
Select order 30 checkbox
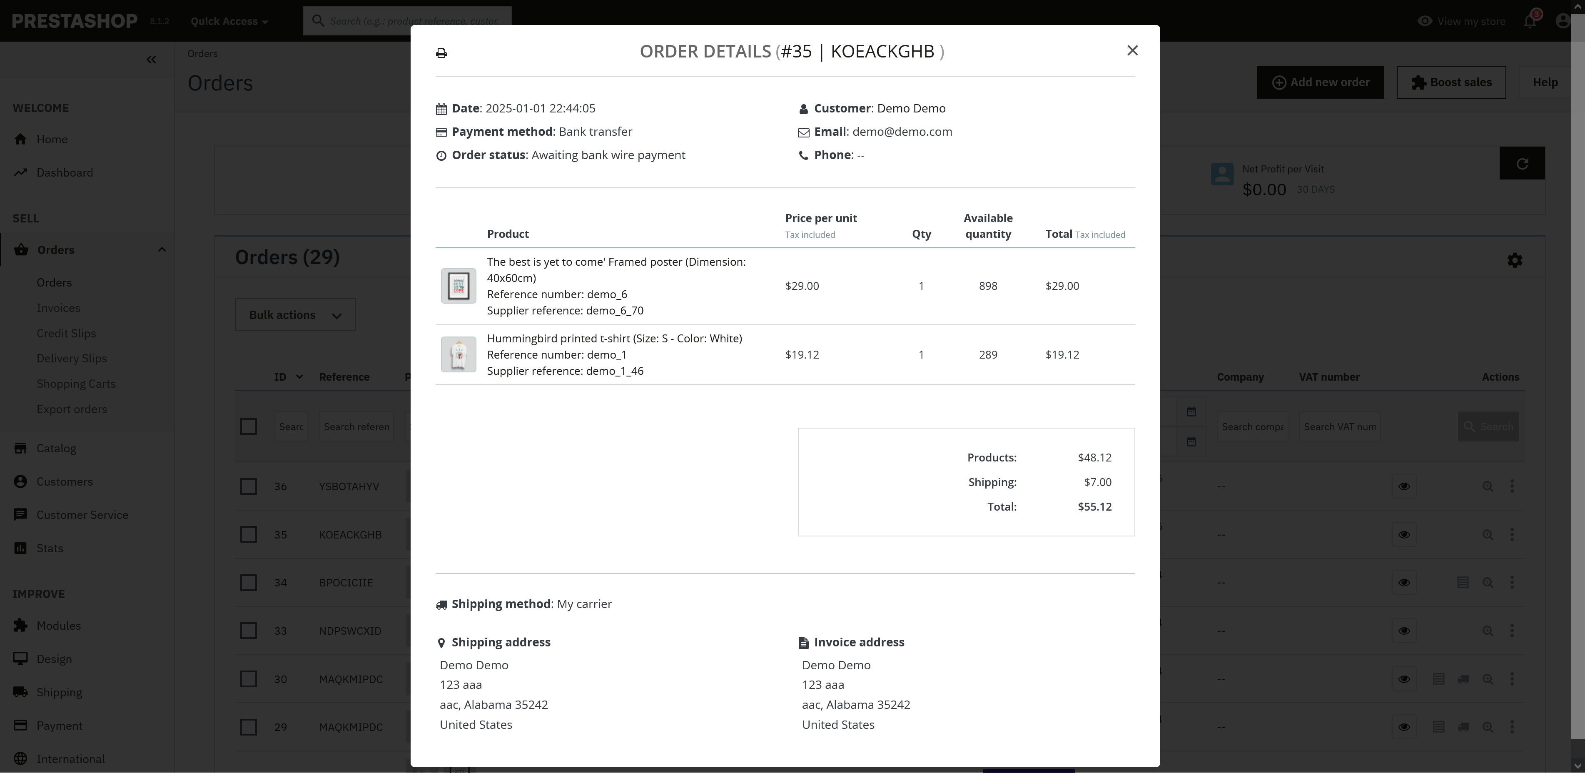pyautogui.click(x=249, y=679)
